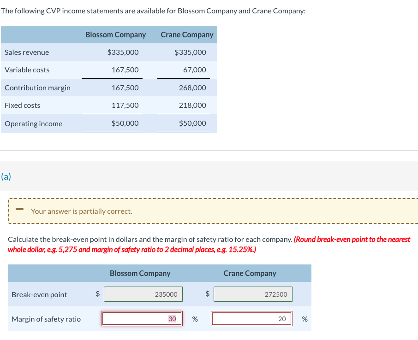
Task: Click the partially correct minus icon
Action: pyautogui.click(x=19, y=209)
